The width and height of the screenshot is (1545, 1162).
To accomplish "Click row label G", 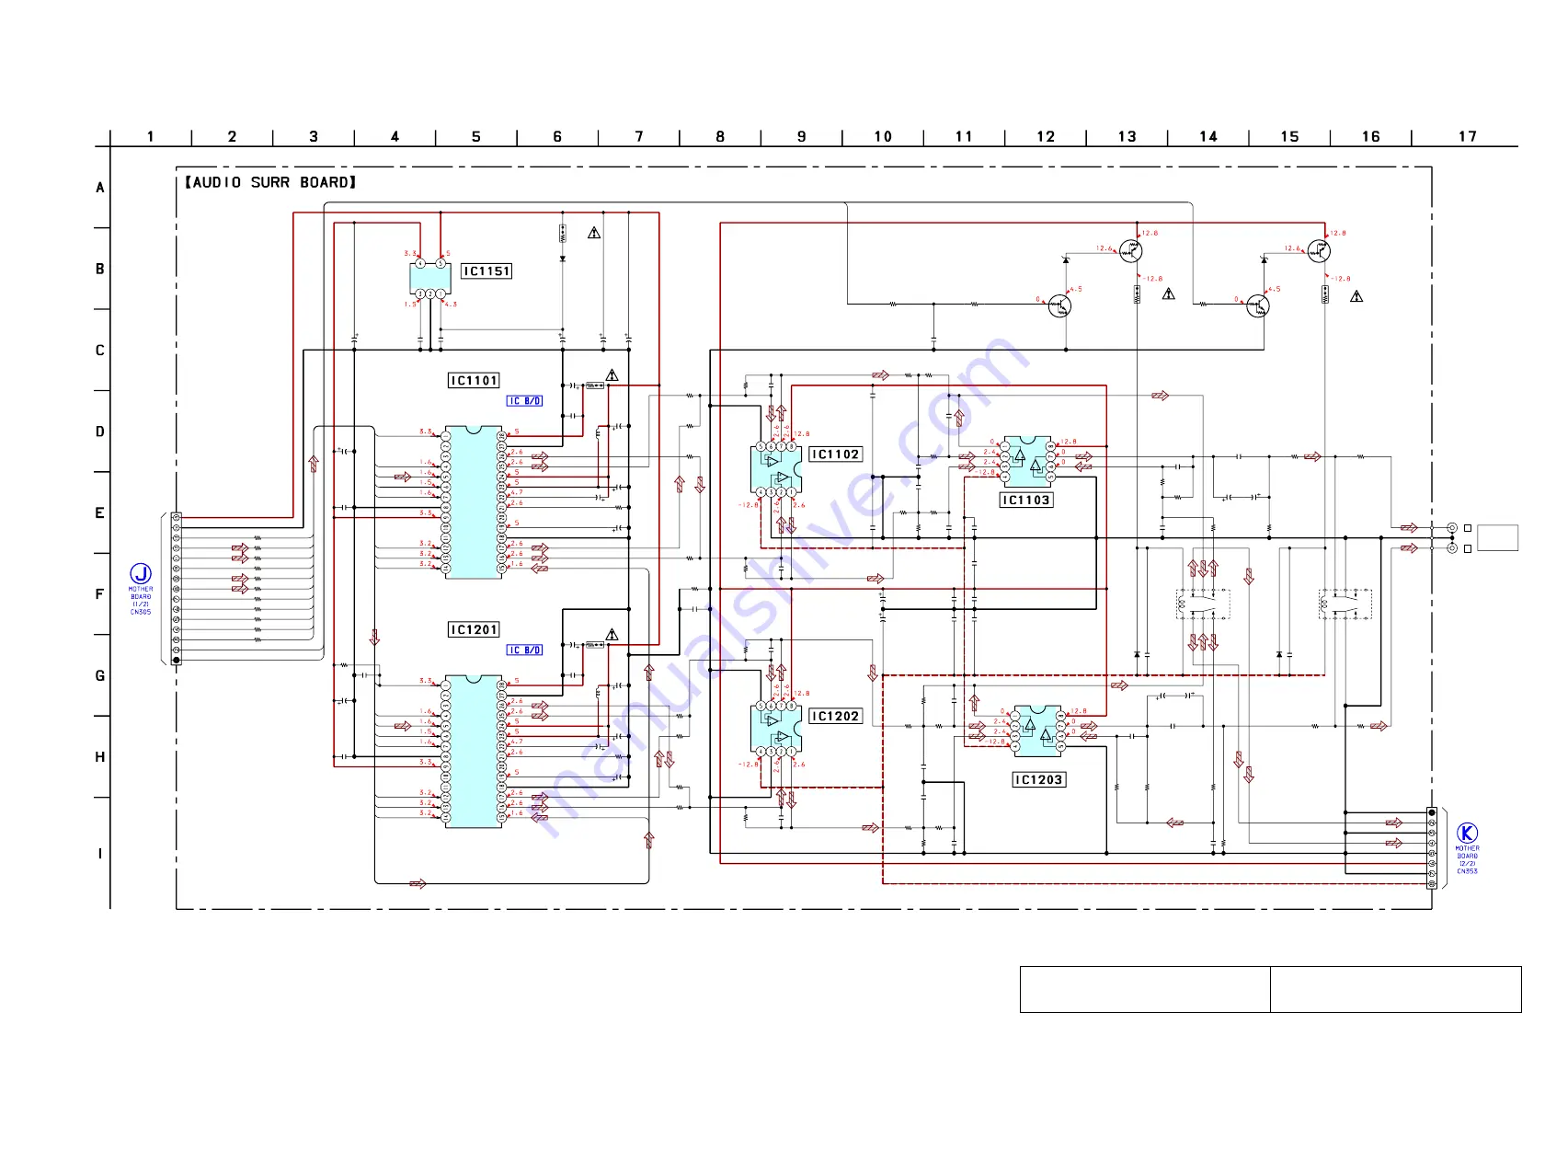I will pos(100,676).
